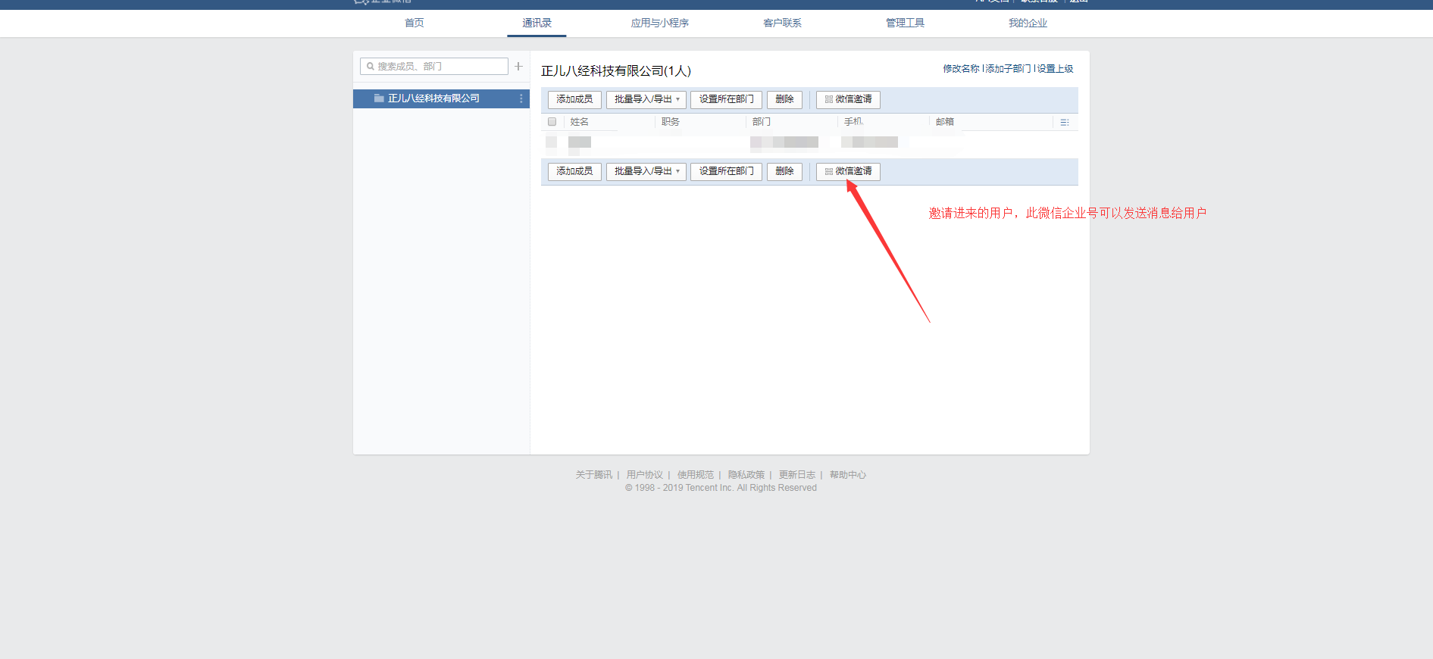Viewport: 1433px width, 659px height.
Task: Click the upper 添加成员 button
Action: coord(574,99)
